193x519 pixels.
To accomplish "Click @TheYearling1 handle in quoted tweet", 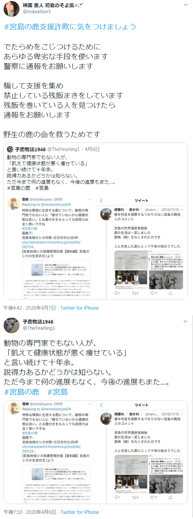I will [x=64, y=149].
